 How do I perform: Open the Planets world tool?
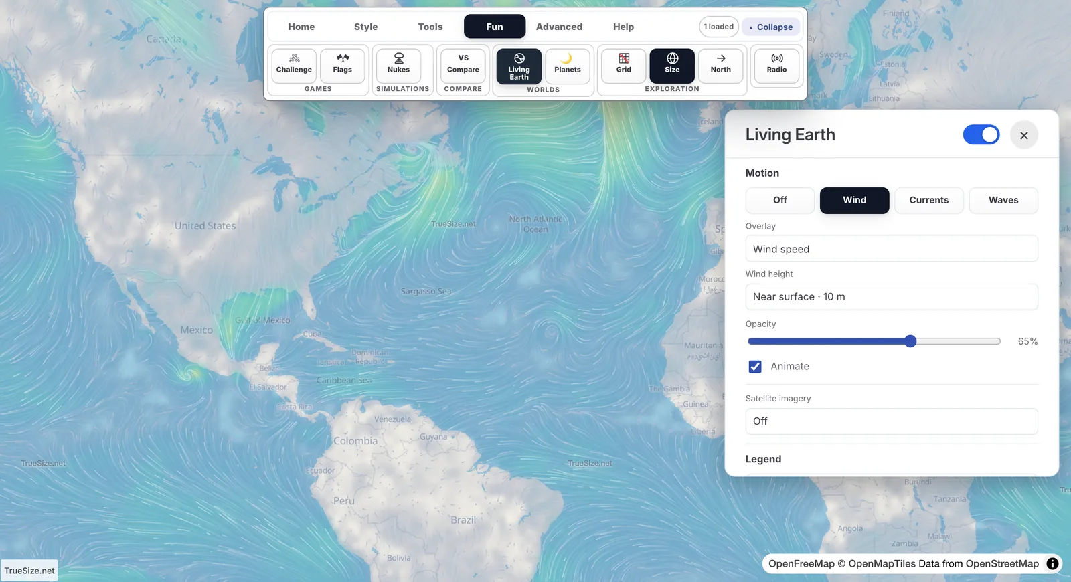point(568,66)
